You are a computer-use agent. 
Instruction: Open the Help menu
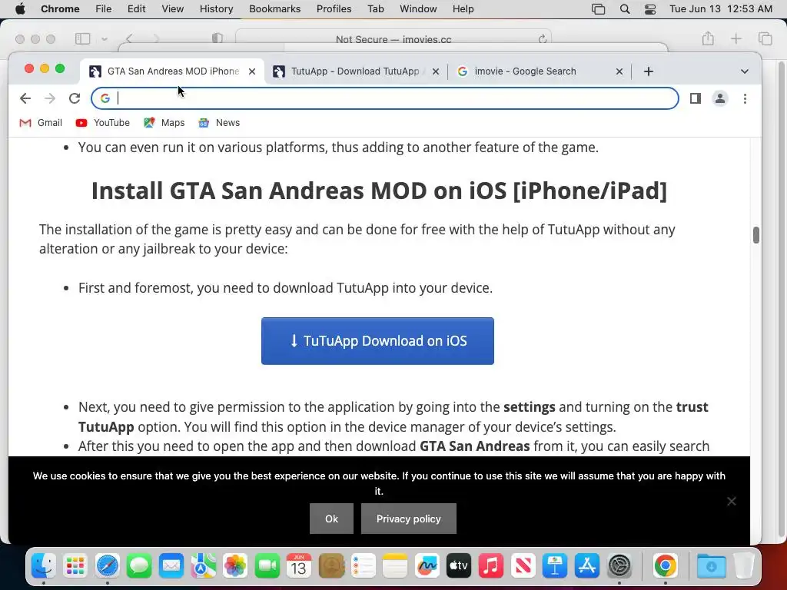(x=463, y=9)
